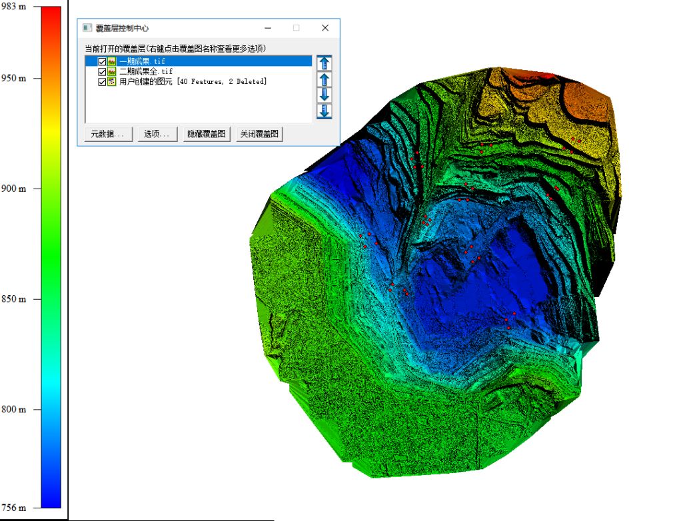Screen dimensions: 699x521
Task: Toggle visibility checkbox for 二期成果全.tif
Action: click(x=102, y=71)
